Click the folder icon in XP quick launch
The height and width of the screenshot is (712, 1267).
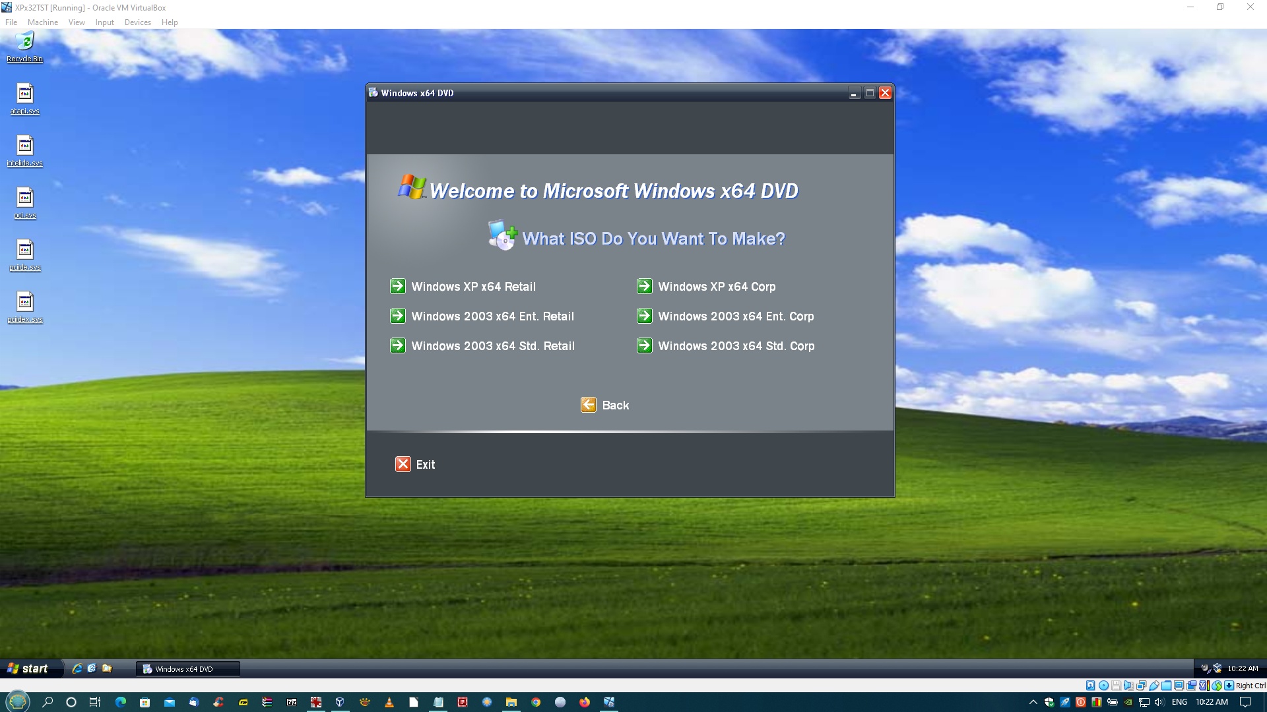point(107,668)
